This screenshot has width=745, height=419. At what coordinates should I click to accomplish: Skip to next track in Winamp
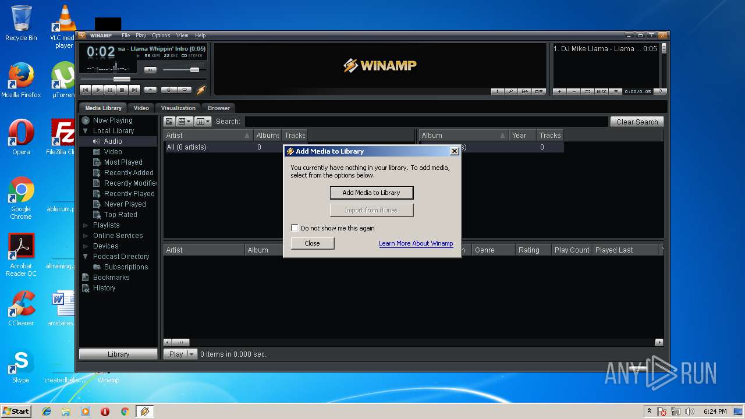[x=134, y=90]
